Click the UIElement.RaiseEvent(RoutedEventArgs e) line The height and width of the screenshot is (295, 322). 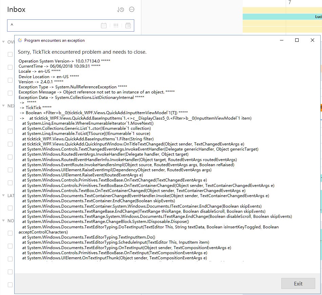[83, 175]
